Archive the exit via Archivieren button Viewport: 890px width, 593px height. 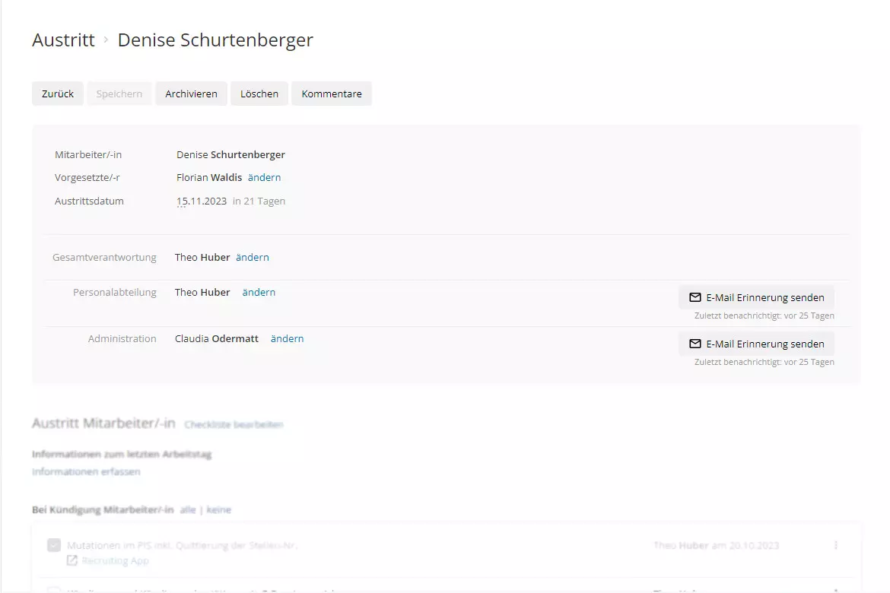[191, 94]
